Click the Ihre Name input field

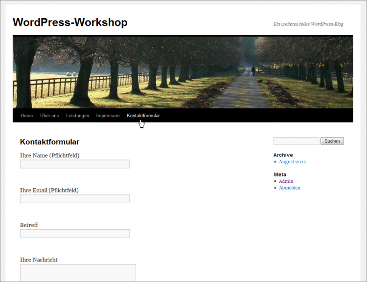pos(74,164)
